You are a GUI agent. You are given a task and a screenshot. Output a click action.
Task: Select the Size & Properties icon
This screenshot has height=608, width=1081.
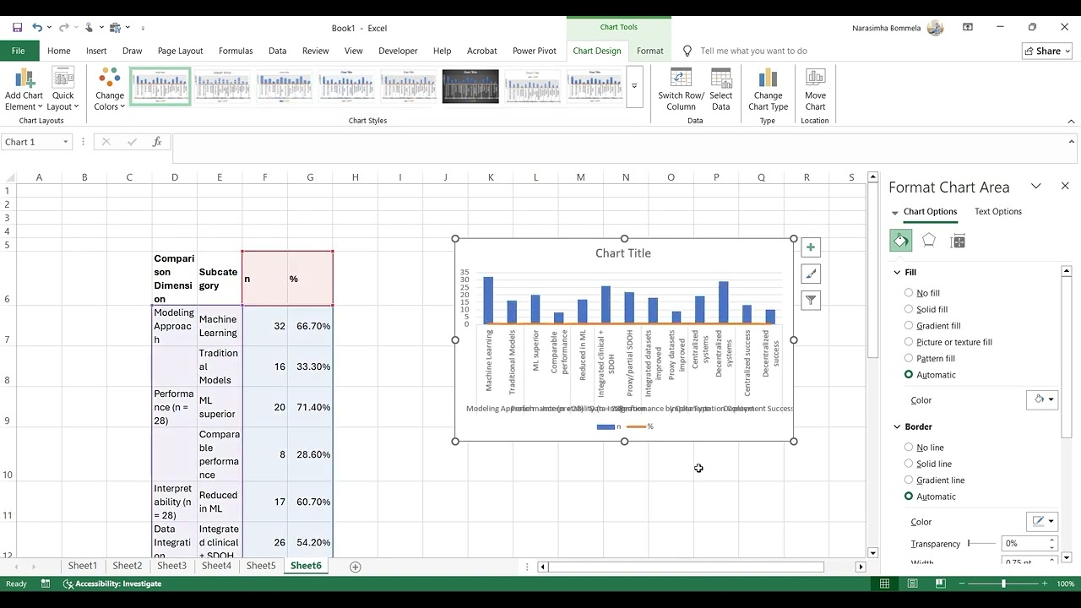(958, 241)
